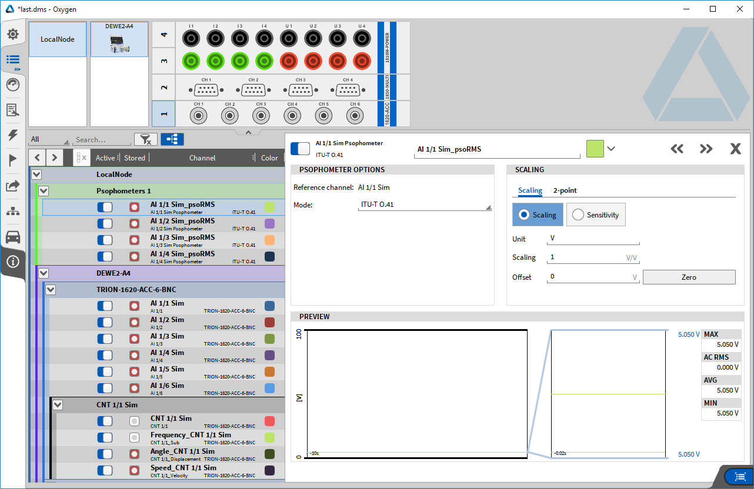Image resolution: width=754 pixels, height=489 pixels.
Task: Click the Zero offset button
Action: coord(689,277)
